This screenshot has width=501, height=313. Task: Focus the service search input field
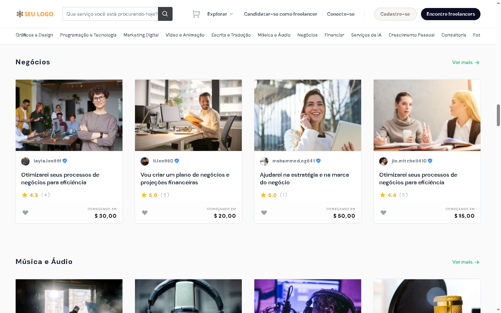coord(111,14)
